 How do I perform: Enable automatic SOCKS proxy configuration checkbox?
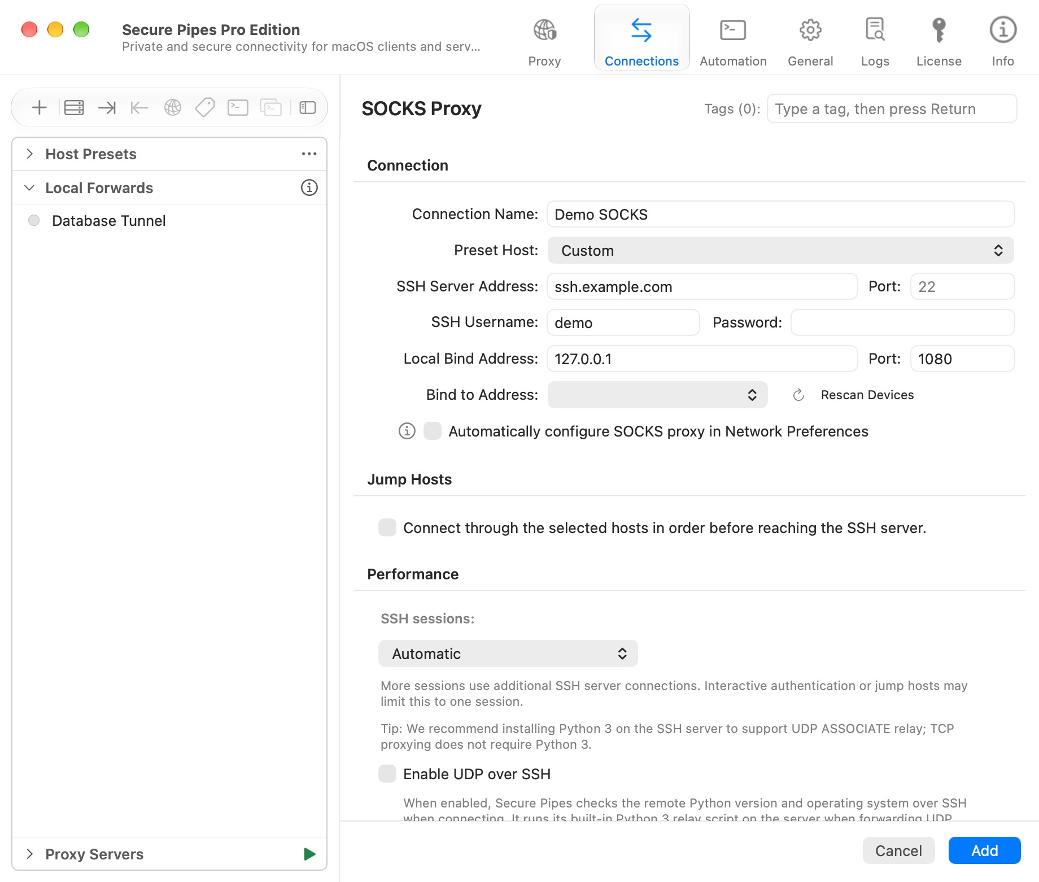point(433,431)
